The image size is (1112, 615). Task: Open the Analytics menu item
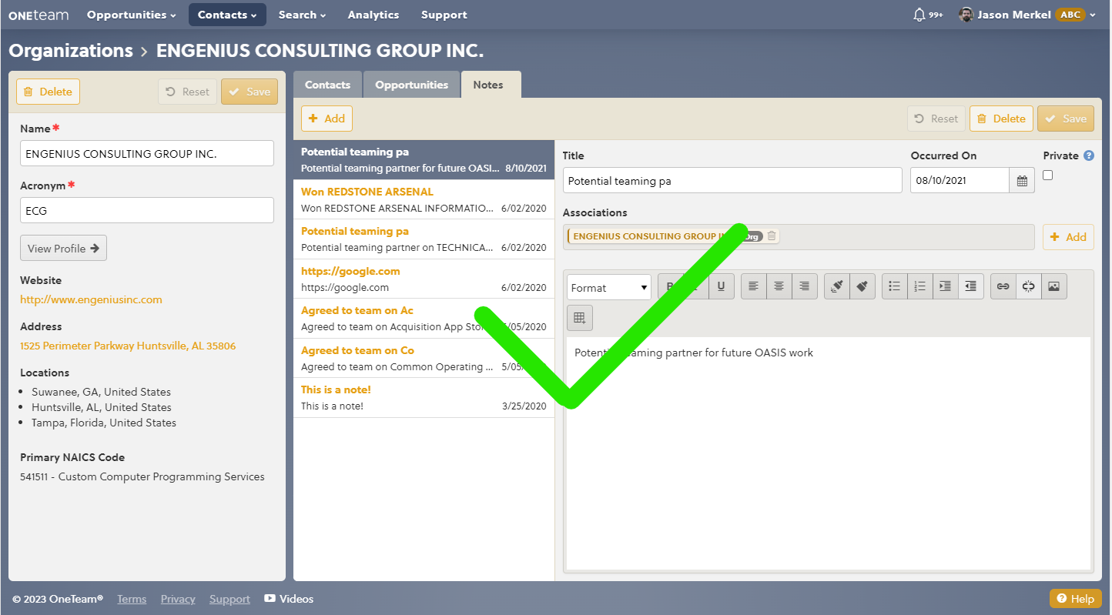(373, 14)
